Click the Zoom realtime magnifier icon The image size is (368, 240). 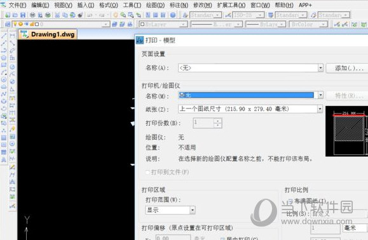pos(123,15)
